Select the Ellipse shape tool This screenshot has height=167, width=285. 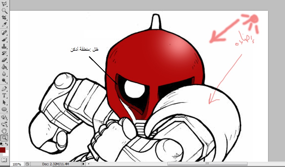[x=4, y=109]
